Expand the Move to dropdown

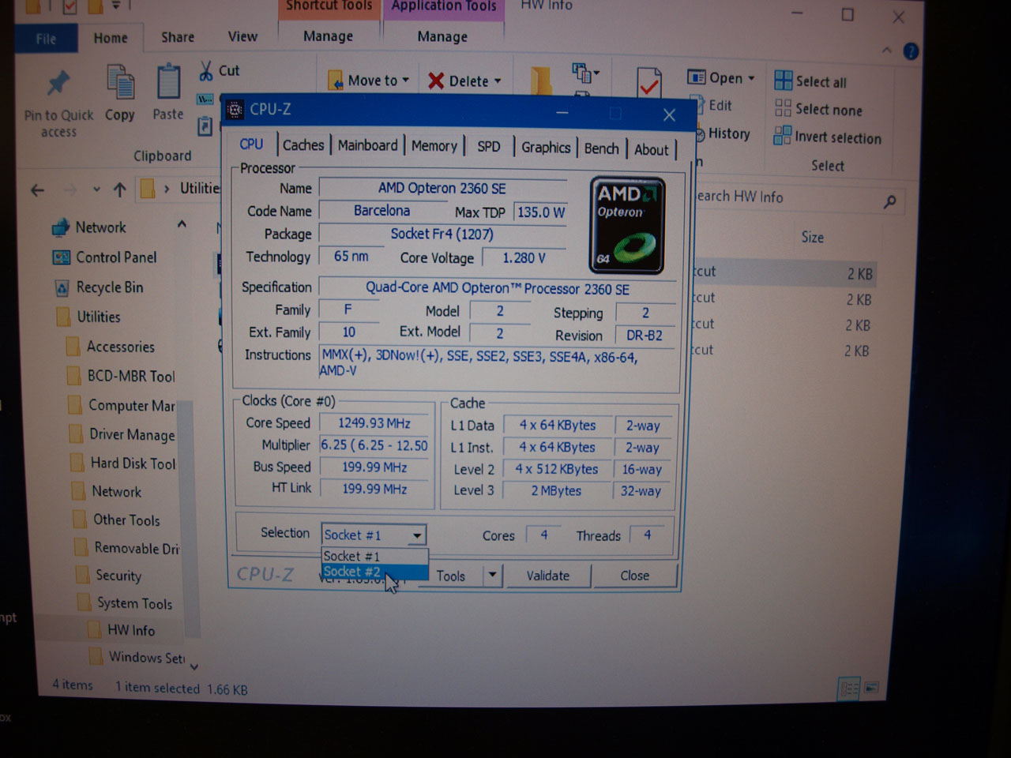coord(406,81)
